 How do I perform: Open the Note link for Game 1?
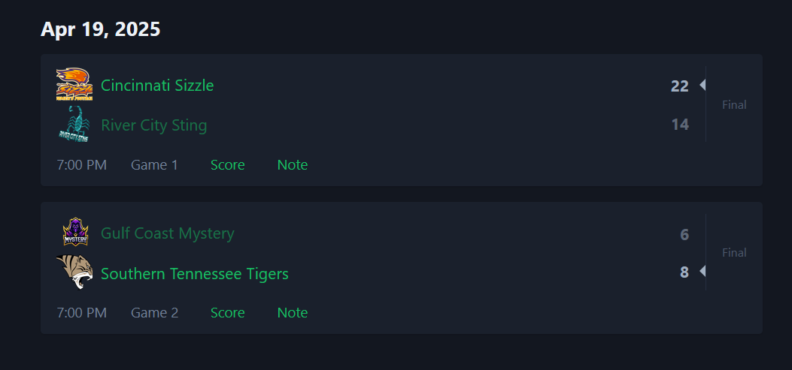click(x=293, y=165)
